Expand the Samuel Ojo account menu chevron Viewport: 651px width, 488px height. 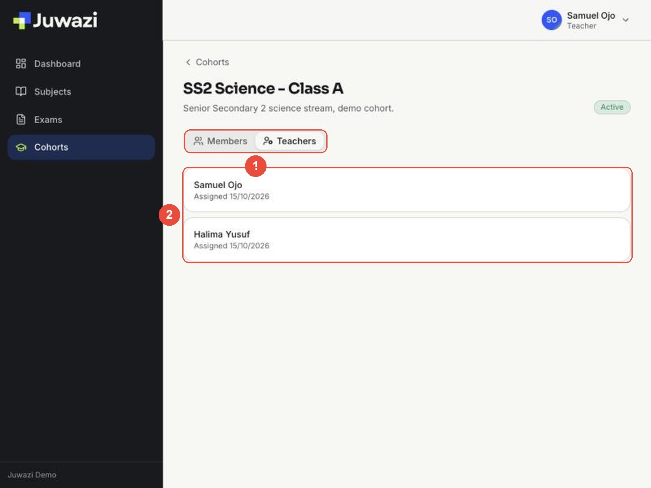[x=626, y=20]
